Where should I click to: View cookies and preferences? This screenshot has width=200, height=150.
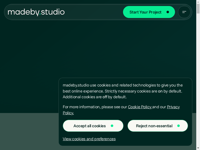[89, 139]
